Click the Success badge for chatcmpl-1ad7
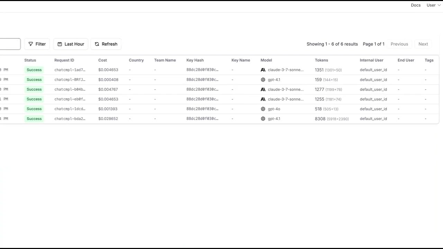This screenshot has width=443, height=249. (x=34, y=70)
